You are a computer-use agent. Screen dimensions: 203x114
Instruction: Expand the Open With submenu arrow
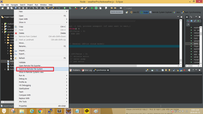(x=67, y=19)
